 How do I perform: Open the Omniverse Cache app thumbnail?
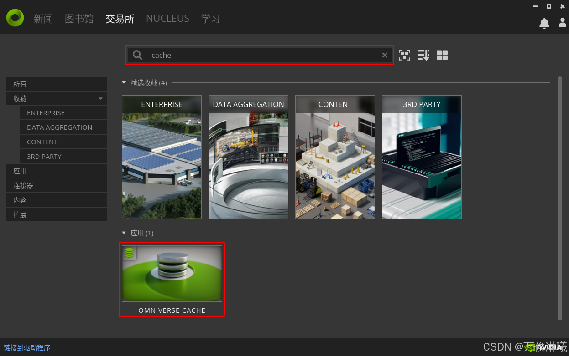(x=172, y=274)
